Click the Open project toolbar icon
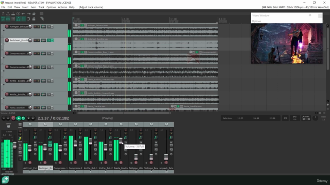330x185 pixels. (x=8, y=14)
